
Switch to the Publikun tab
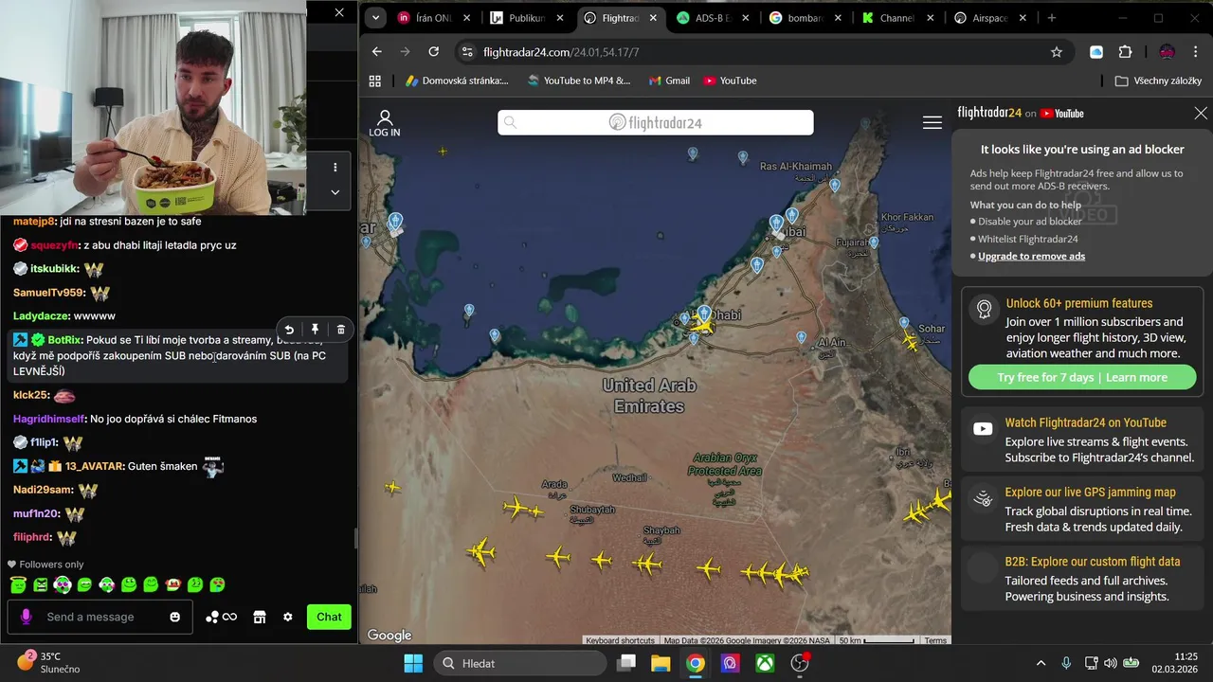526,18
